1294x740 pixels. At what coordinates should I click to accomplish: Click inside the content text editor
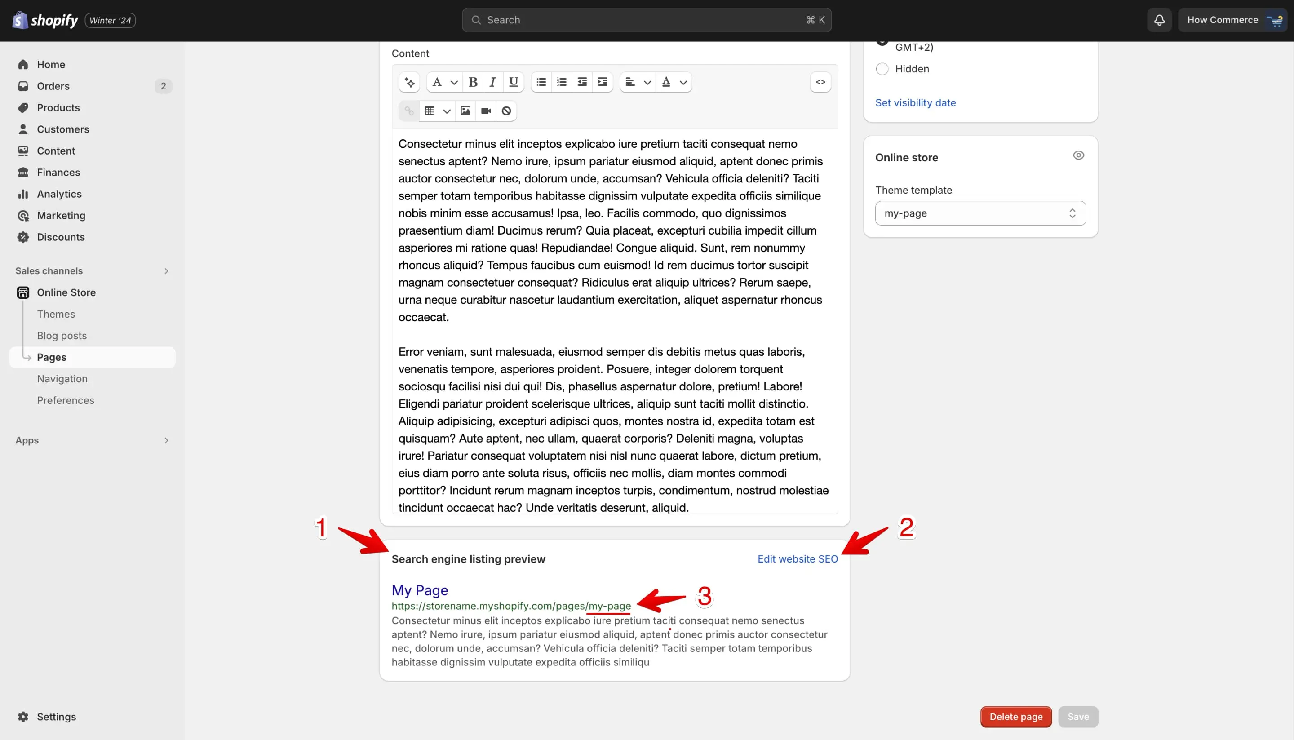(x=615, y=321)
